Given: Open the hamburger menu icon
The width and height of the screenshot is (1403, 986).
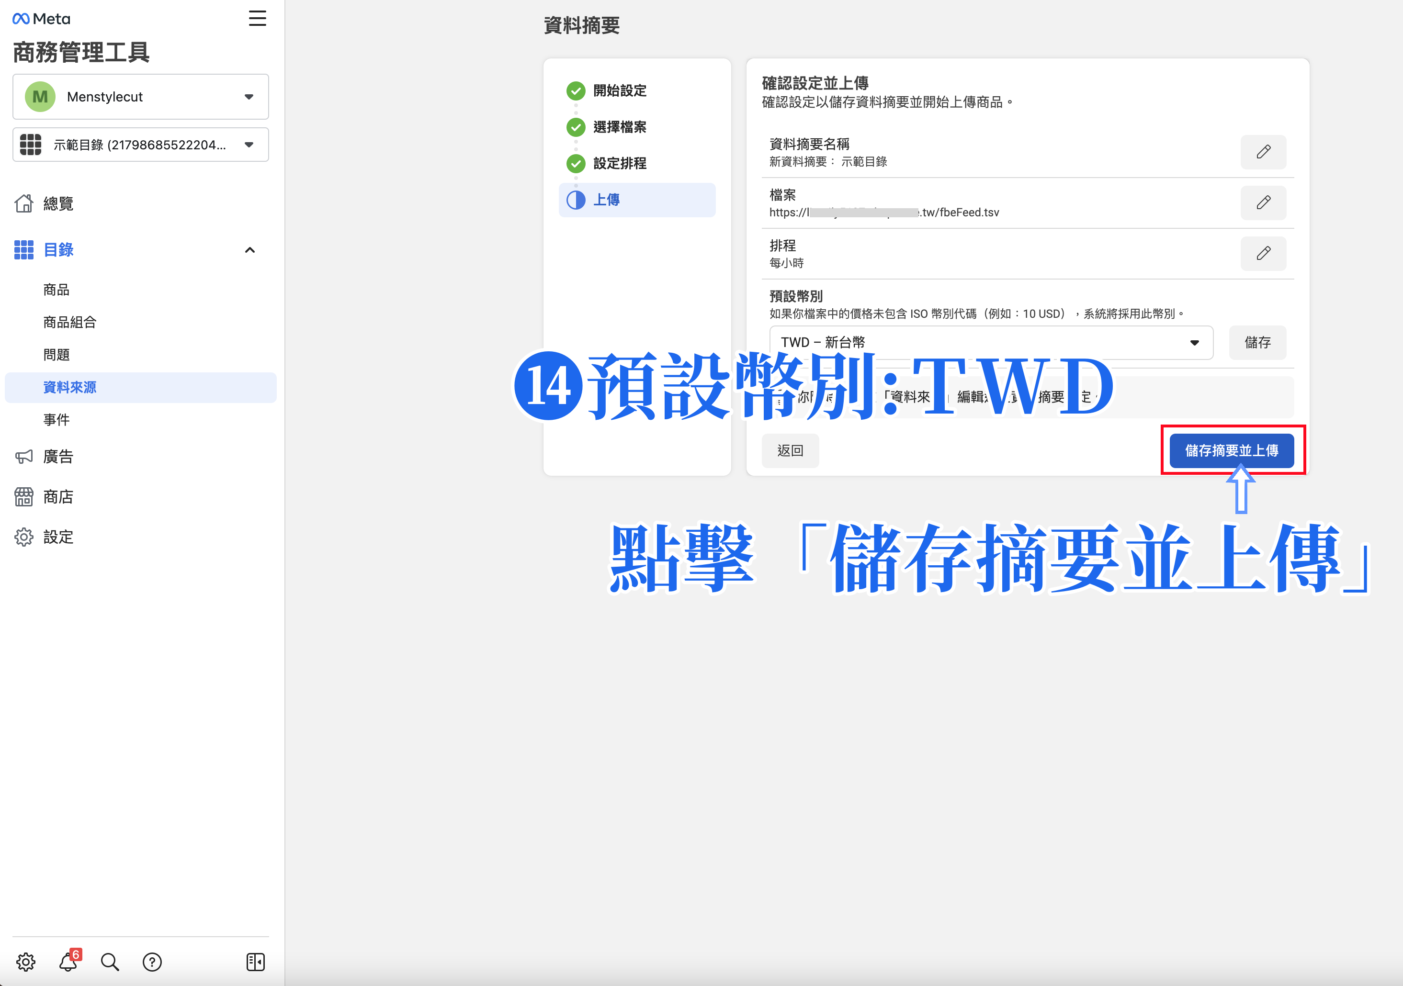Looking at the screenshot, I should 257,18.
